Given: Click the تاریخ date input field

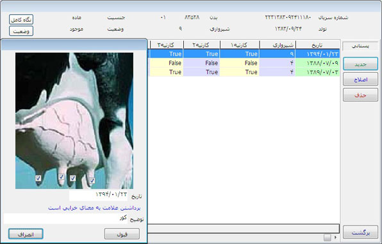Looking at the screenshot, I should (99, 195).
